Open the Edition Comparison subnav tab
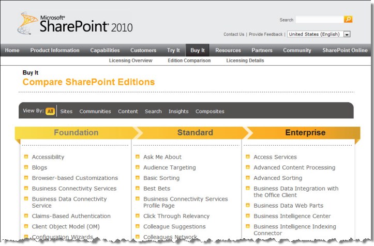 (x=189, y=60)
